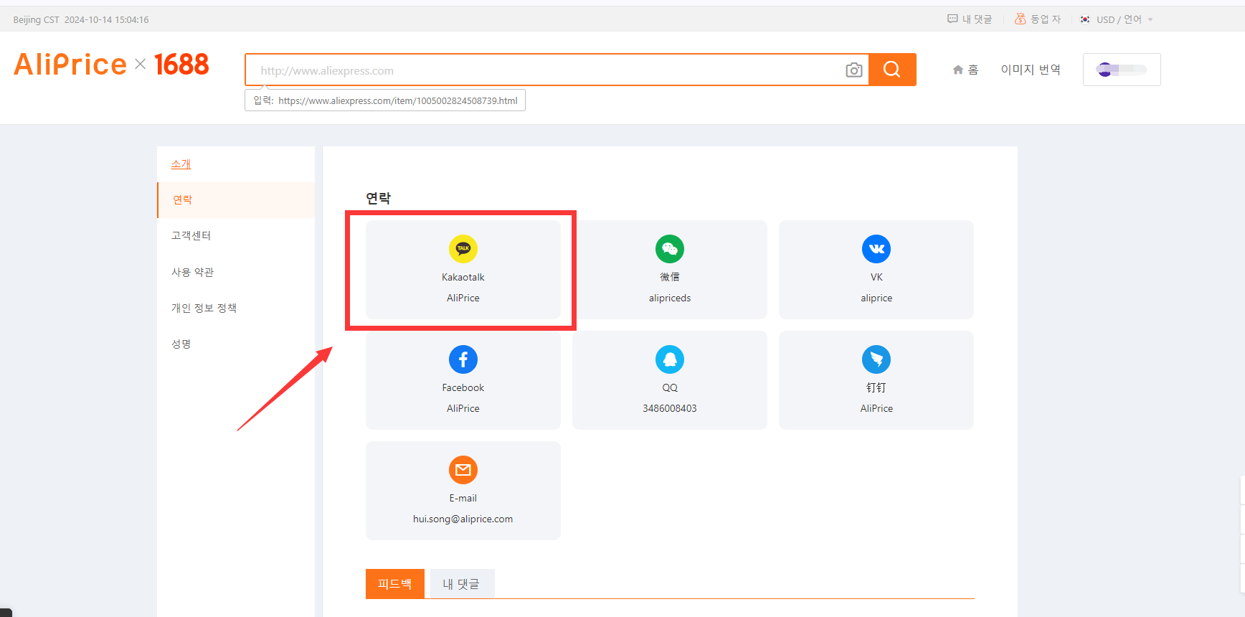Click the 微信 label text
The image size is (1245, 617).
[x=670, y=277]
